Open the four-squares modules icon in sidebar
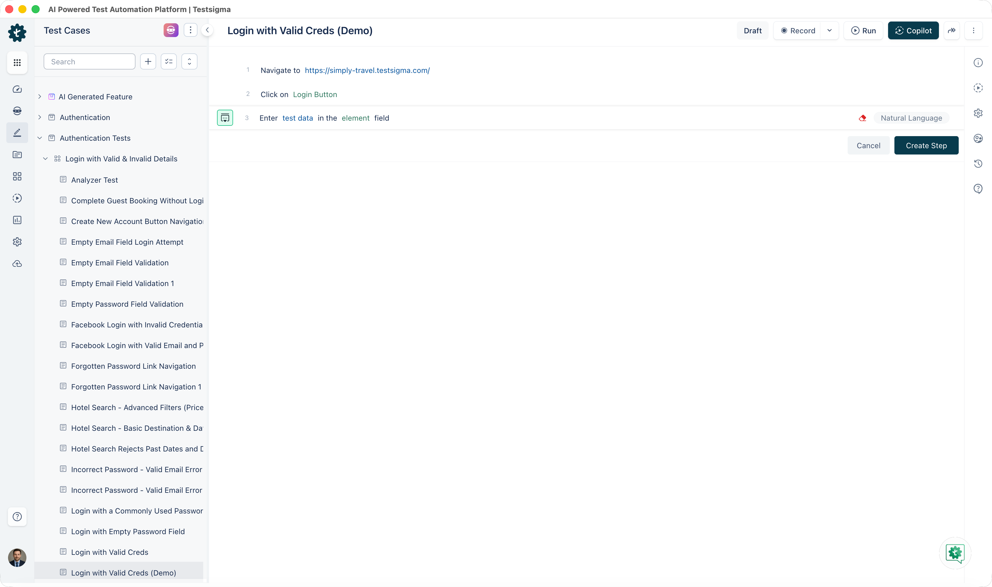 pos(17,176)
